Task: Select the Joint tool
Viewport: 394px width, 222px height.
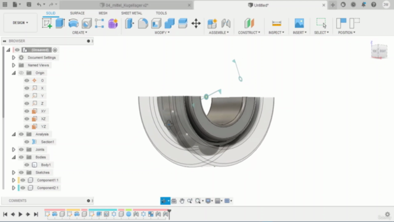Action: point(226,23)
